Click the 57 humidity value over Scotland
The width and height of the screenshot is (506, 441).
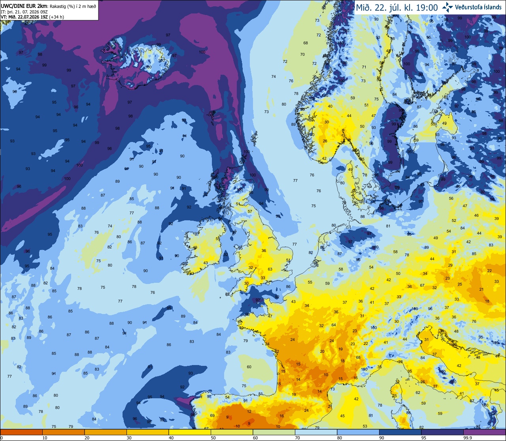pyautogui.click(x=250, y=212)
